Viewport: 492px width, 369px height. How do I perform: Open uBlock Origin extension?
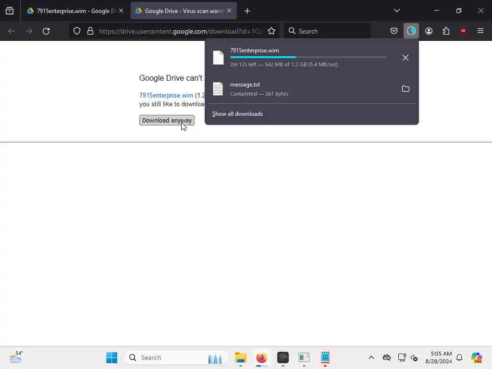coord(463,31)
